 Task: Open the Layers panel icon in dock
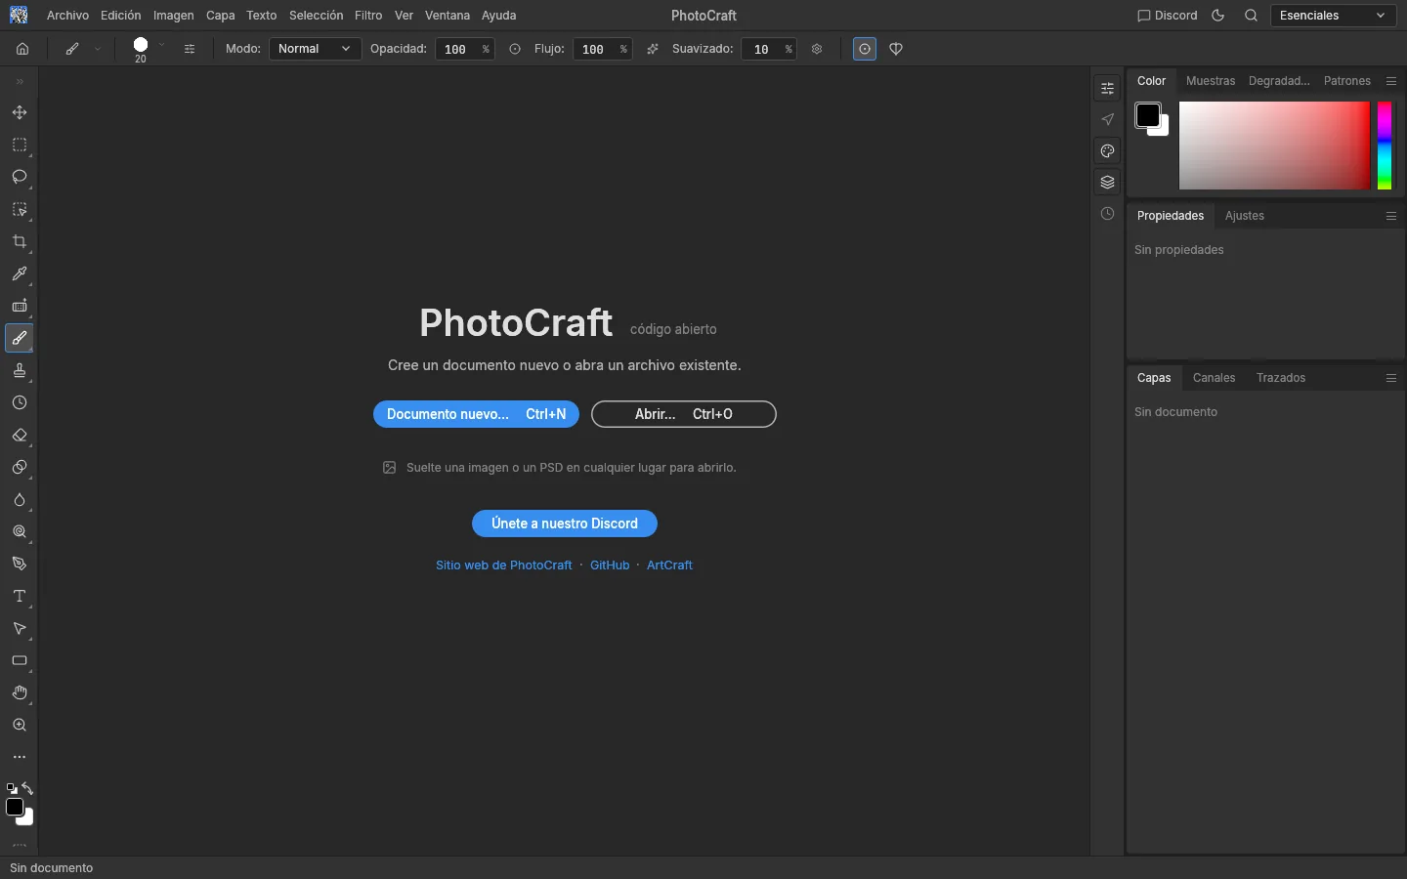click(1107, 183)
